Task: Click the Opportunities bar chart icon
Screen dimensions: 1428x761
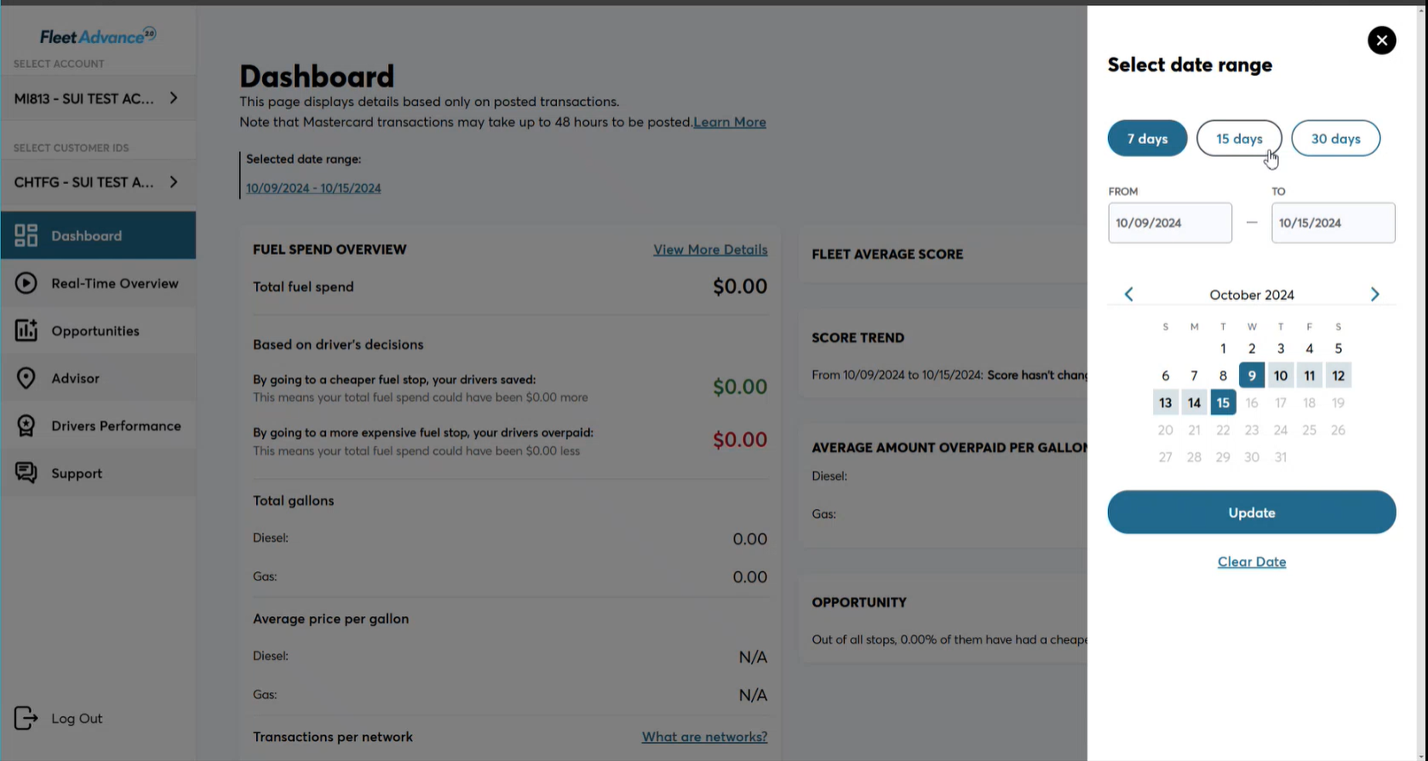Action: (26, 330)
